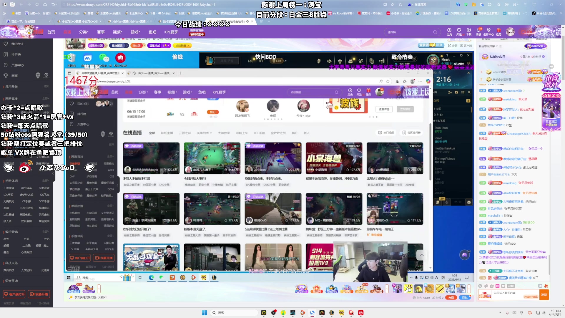Select 王者荣耀 under 手游休闲 in the sidebar
Screen dimensions: 565x318
[9, 188]
